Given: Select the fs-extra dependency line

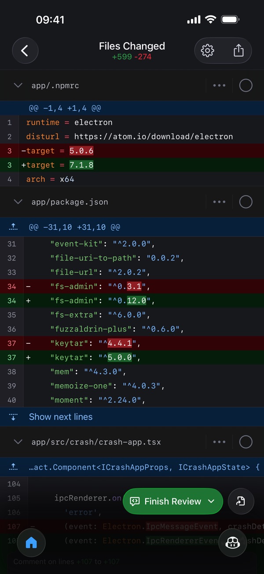Looking at the screenshot, I should pos(132,315).
